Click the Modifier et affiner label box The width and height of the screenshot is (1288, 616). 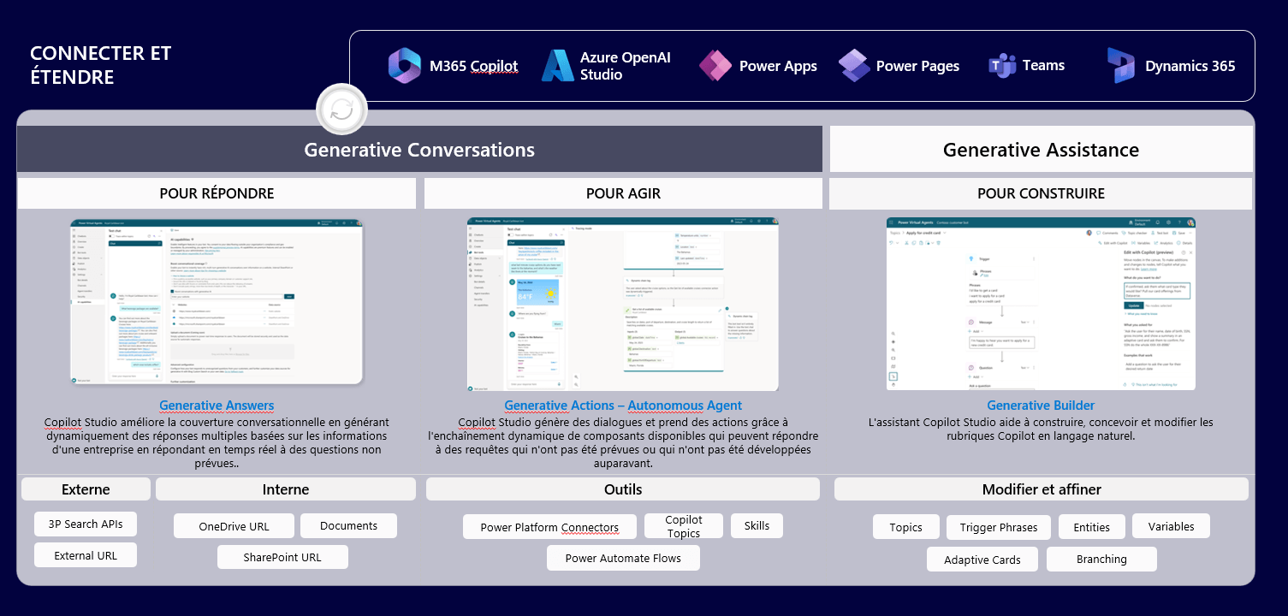(1042, 489)
